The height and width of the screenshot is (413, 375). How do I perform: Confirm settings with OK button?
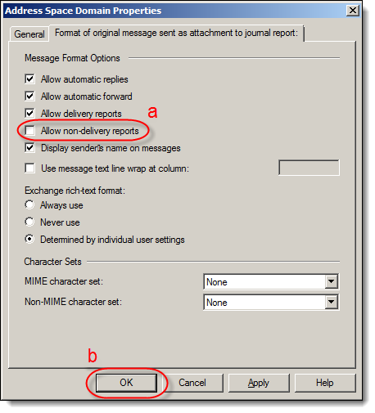pyautogui.click(x=126, y=383)
